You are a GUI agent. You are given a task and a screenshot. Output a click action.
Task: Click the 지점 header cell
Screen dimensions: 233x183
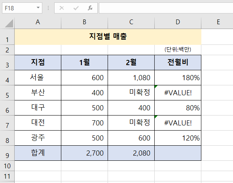pos(38,62)
